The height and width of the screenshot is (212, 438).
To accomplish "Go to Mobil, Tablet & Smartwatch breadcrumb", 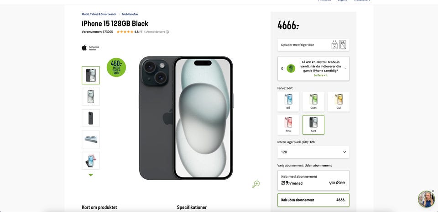I will (x=99, y=14).
